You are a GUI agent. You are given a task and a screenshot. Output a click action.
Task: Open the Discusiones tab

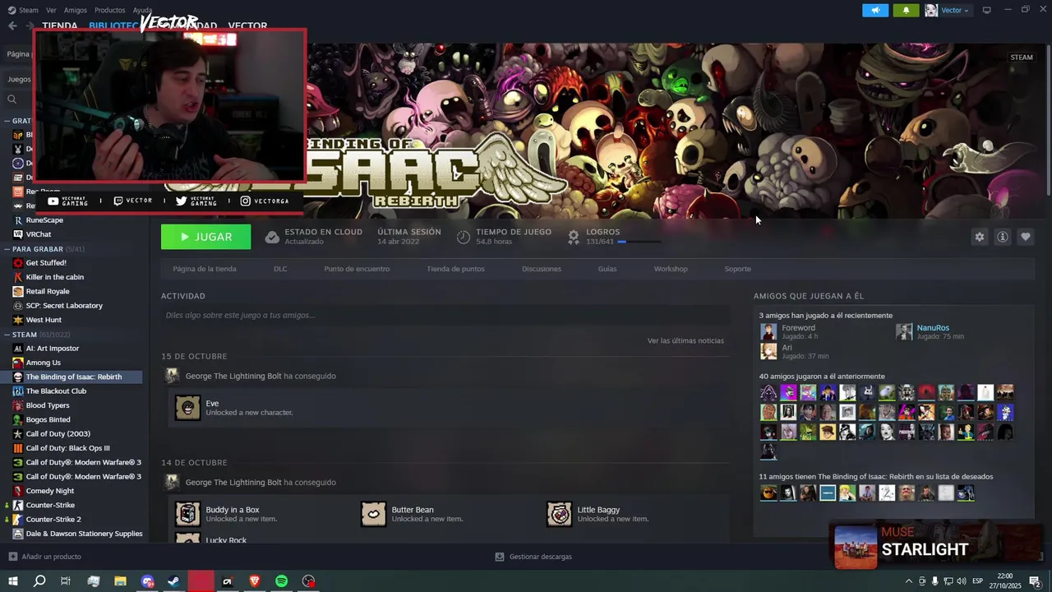[x=542, y=269]
